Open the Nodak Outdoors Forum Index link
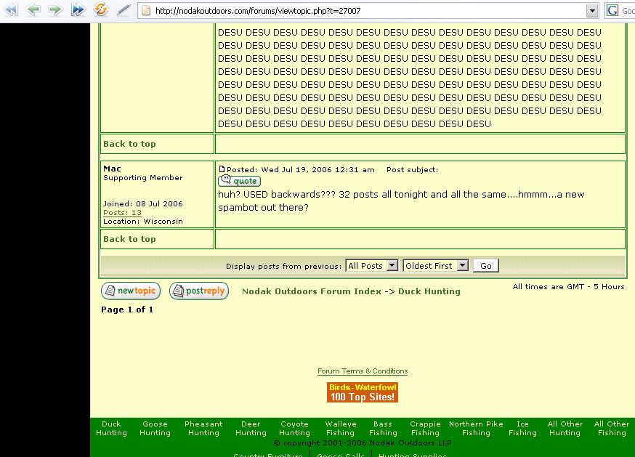The width and height of the screenshot is (635, 457). tap(312, 291)
